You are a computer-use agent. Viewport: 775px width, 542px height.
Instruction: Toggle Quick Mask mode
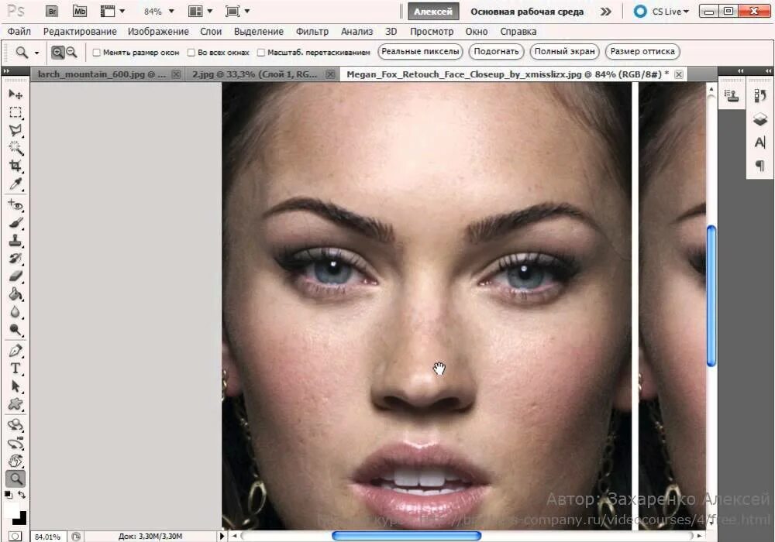(x=15, y=536)
